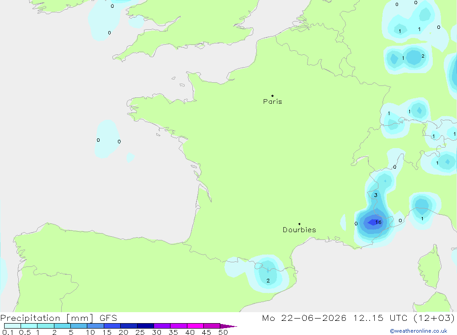Click the date '22-06-2026' text
The height and width of the screenshot is (335, 457).
[x=314, y=318]
